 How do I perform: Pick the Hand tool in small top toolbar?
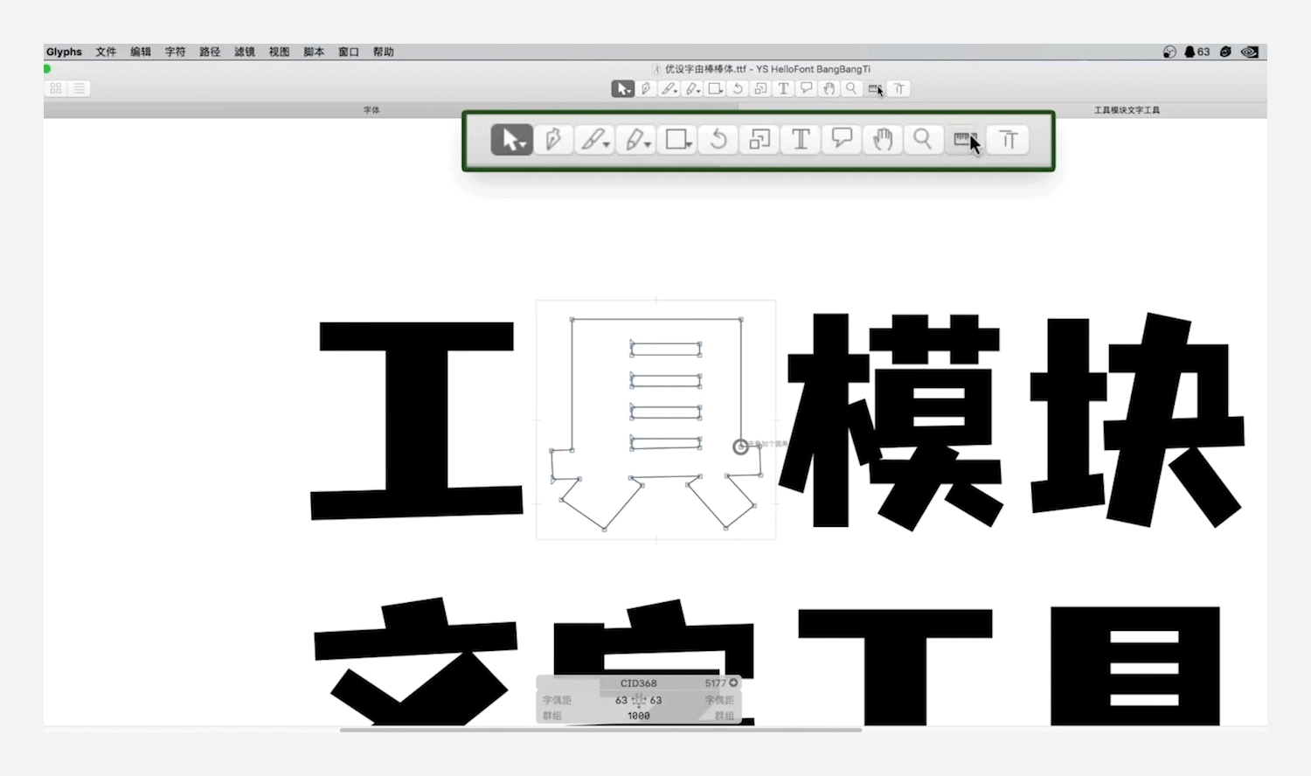[x=829, y=88]
